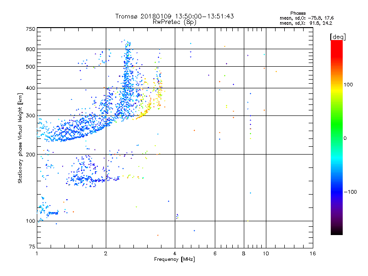Click the y-axis tick label '75'
Viewport: 368px width, 276px height.
(x=32, y=247)
